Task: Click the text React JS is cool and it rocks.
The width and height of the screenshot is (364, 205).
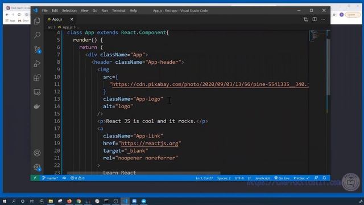Action: click(151, 121)
